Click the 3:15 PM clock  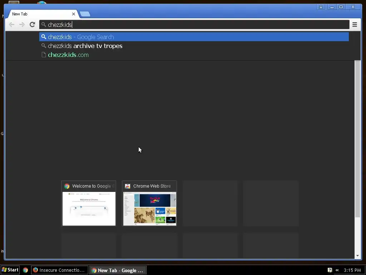pyautogui.click(x=352, y=270)
